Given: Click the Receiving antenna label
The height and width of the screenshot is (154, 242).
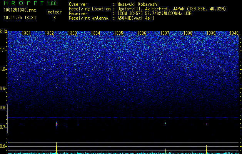Looking at the screenshot, I should [x=88, y=18].
